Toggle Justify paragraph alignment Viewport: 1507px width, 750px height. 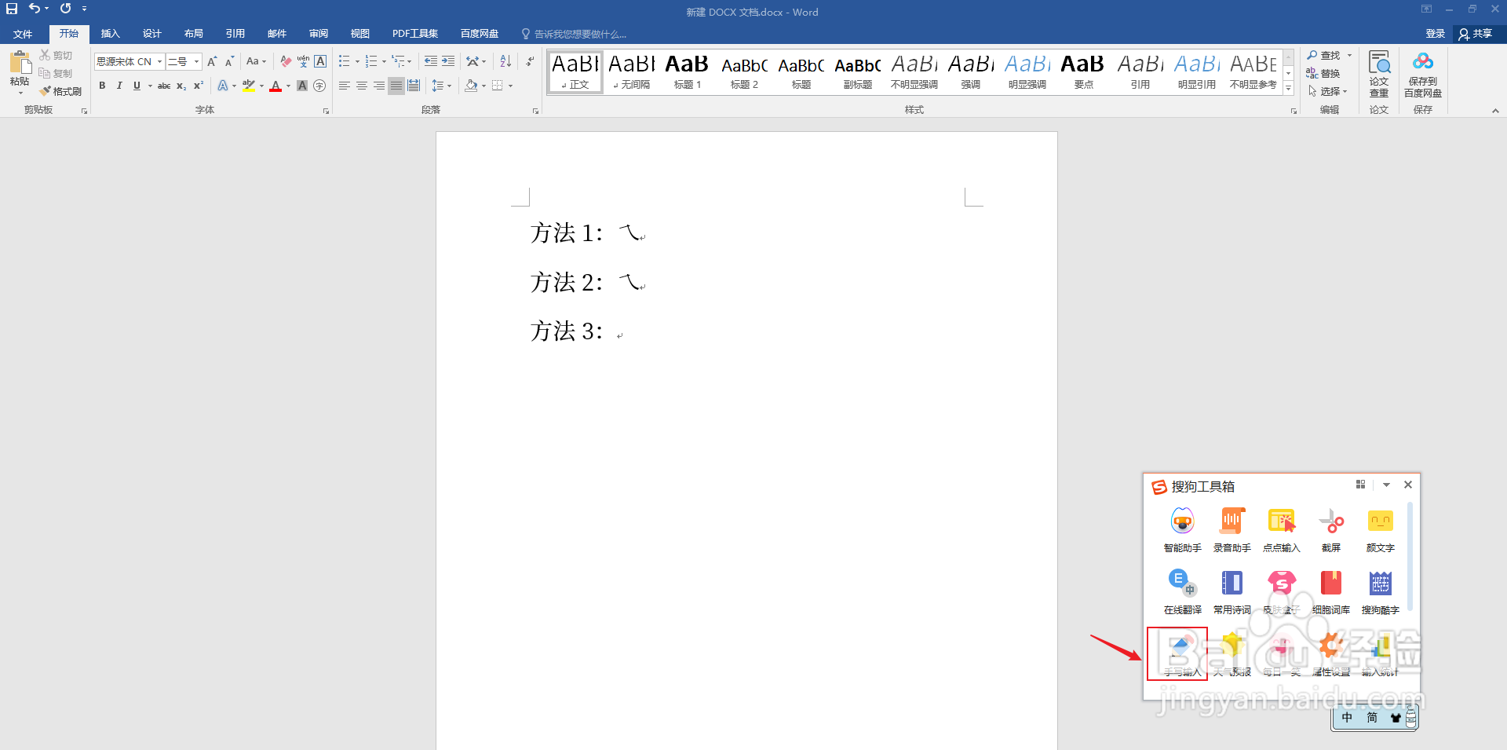pyautogui.click(x=396, y=86)
